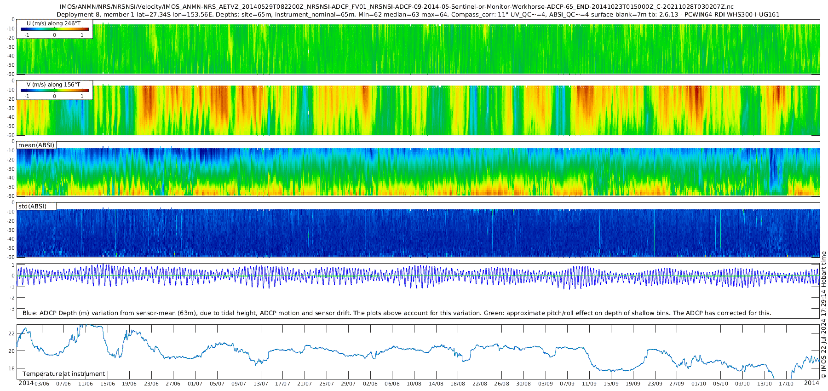This screenshot has height=391, width=828.
Task: Click the 22 tick on temperature axis
Action: coord(12,333)
